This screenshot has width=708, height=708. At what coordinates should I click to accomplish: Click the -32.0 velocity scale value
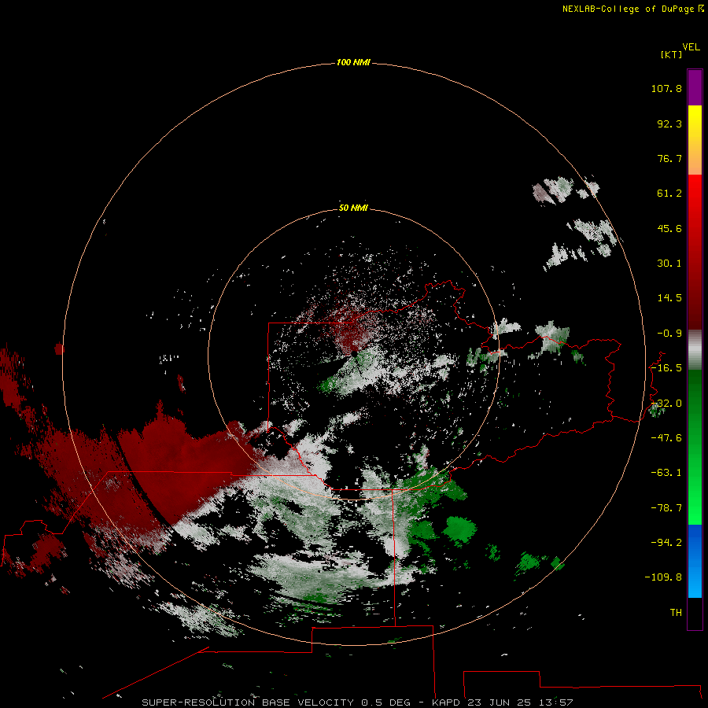666,404
